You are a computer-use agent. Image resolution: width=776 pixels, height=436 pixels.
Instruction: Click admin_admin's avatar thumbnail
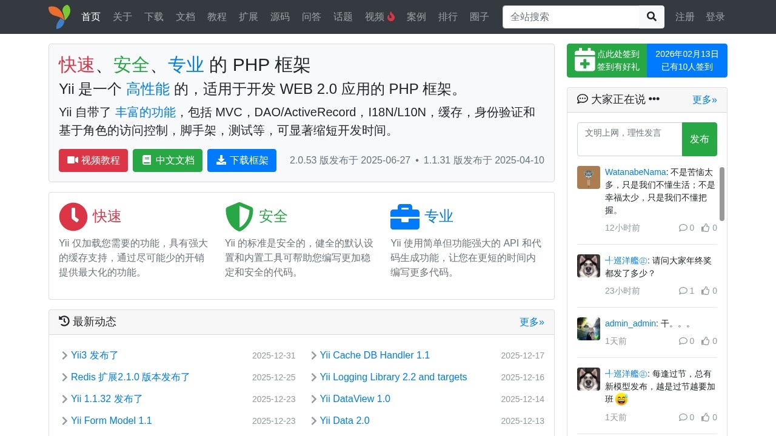tap(588, 328)
